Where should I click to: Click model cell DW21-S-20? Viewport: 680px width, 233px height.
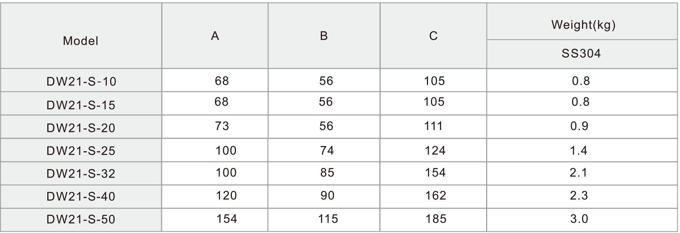(x=81, y=127)
